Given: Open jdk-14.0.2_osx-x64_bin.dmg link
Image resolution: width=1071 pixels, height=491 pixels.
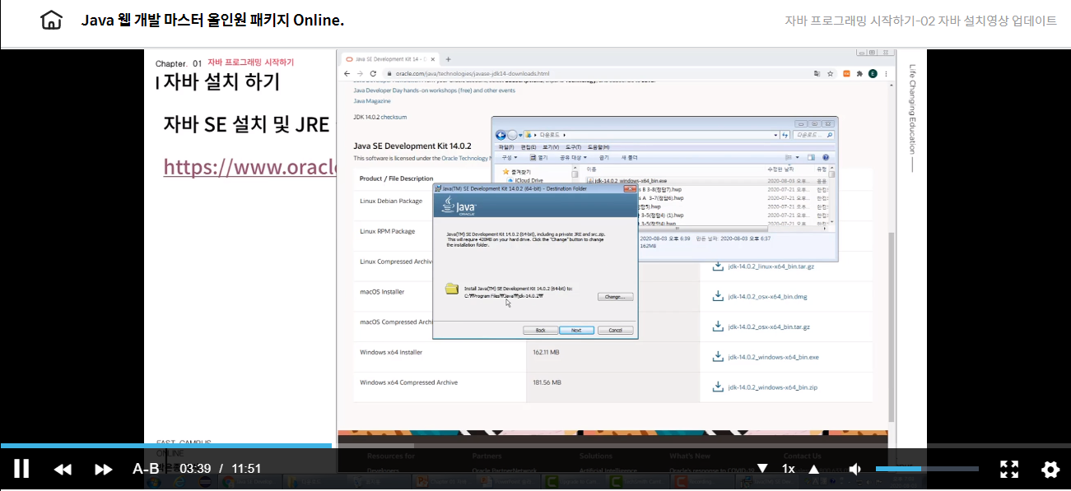Looking at the screenshot, I should (768, 297).
